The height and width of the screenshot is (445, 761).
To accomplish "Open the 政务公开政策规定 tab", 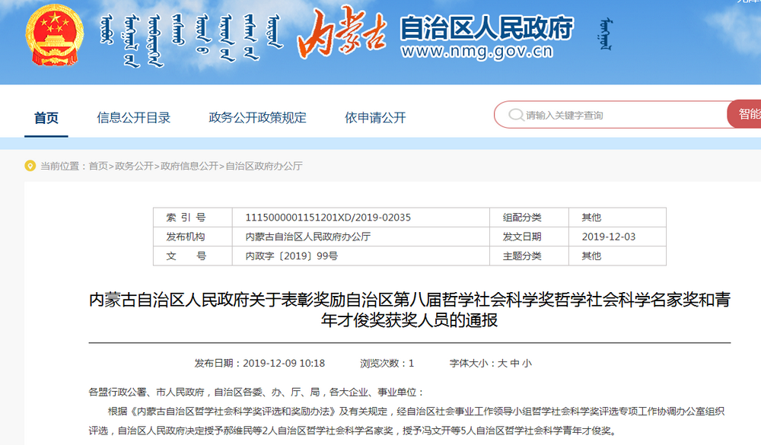I will [257, 117].
